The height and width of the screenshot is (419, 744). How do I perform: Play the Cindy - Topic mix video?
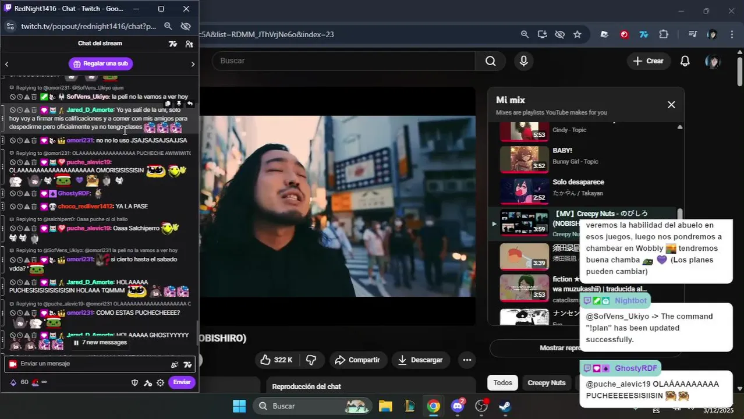click(524, 131)
